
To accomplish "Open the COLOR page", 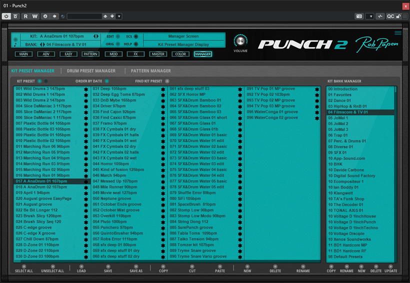I will coord(180,54).
